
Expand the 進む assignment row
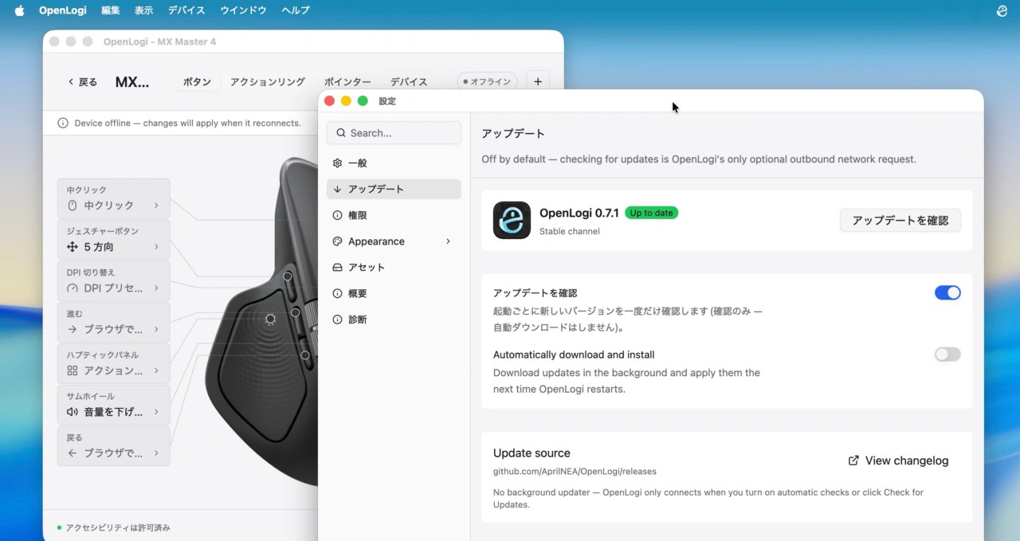pos(113,323)
